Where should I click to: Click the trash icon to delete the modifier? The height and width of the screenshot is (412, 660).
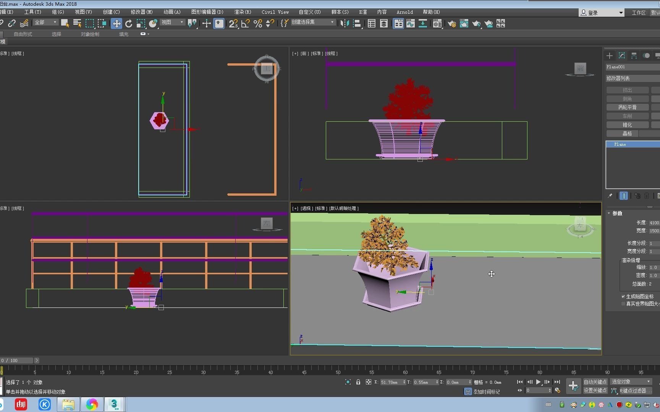pos(647,196)
